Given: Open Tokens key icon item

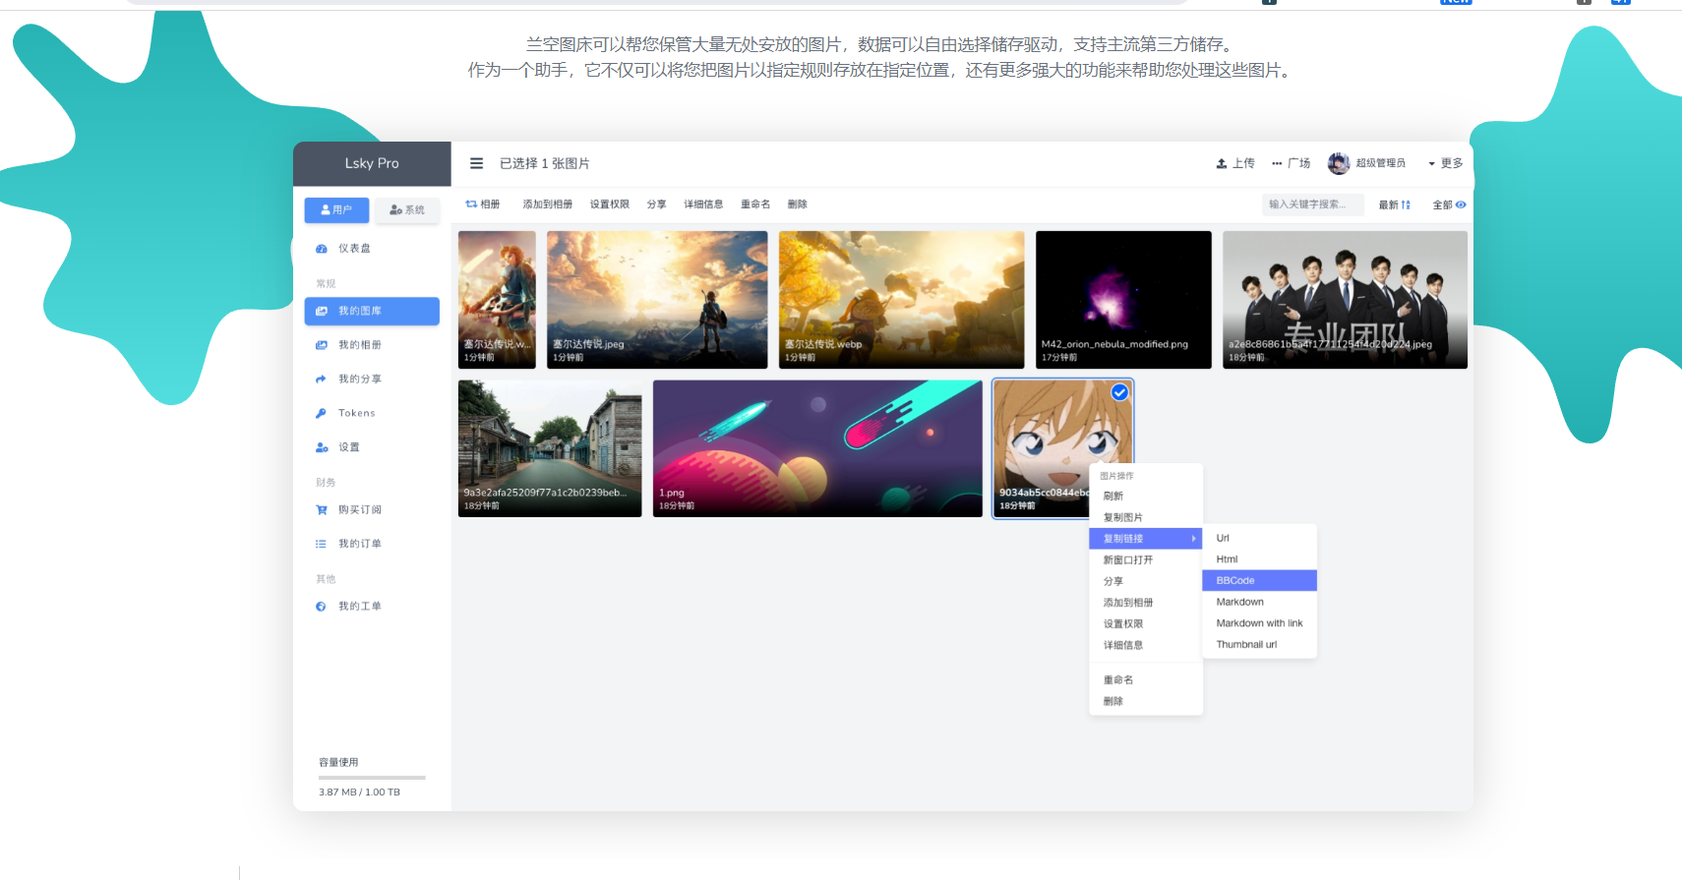Looking at the screenshot, I should point(322,414).
